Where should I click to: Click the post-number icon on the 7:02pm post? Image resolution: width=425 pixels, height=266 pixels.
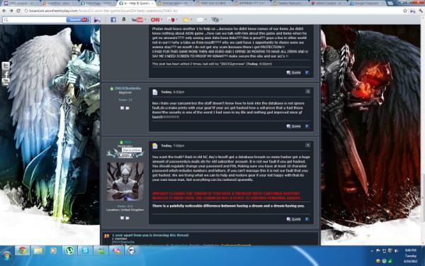(307, 145)
